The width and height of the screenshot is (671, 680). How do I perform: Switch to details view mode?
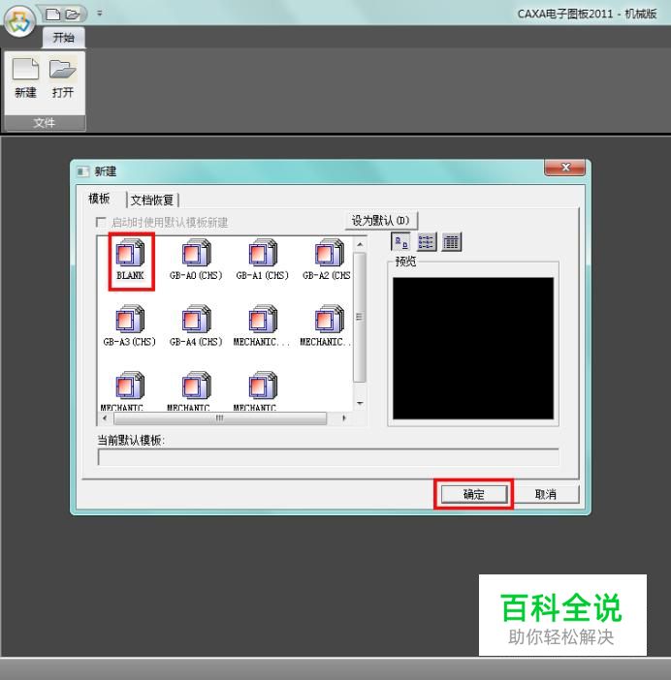click(452, 242)
